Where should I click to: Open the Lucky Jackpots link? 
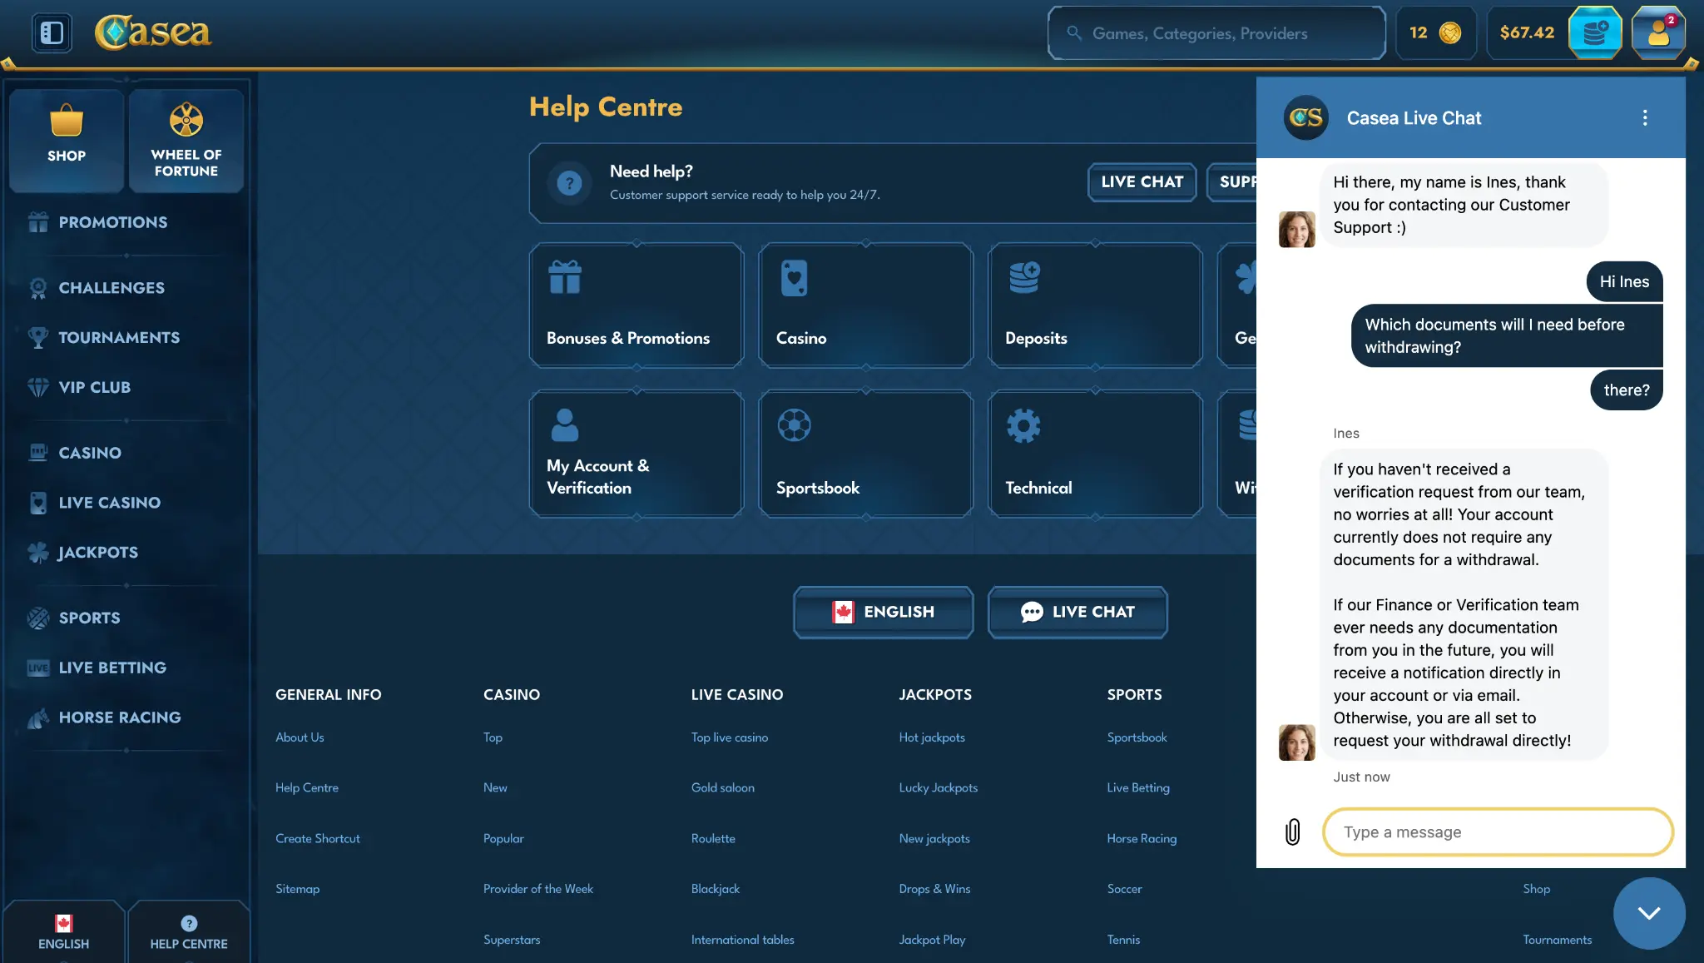click(x=939, y=787)
